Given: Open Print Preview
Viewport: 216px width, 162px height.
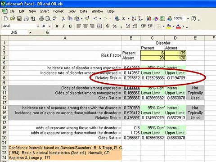Looking at the screenshot, I should (48, 18).
